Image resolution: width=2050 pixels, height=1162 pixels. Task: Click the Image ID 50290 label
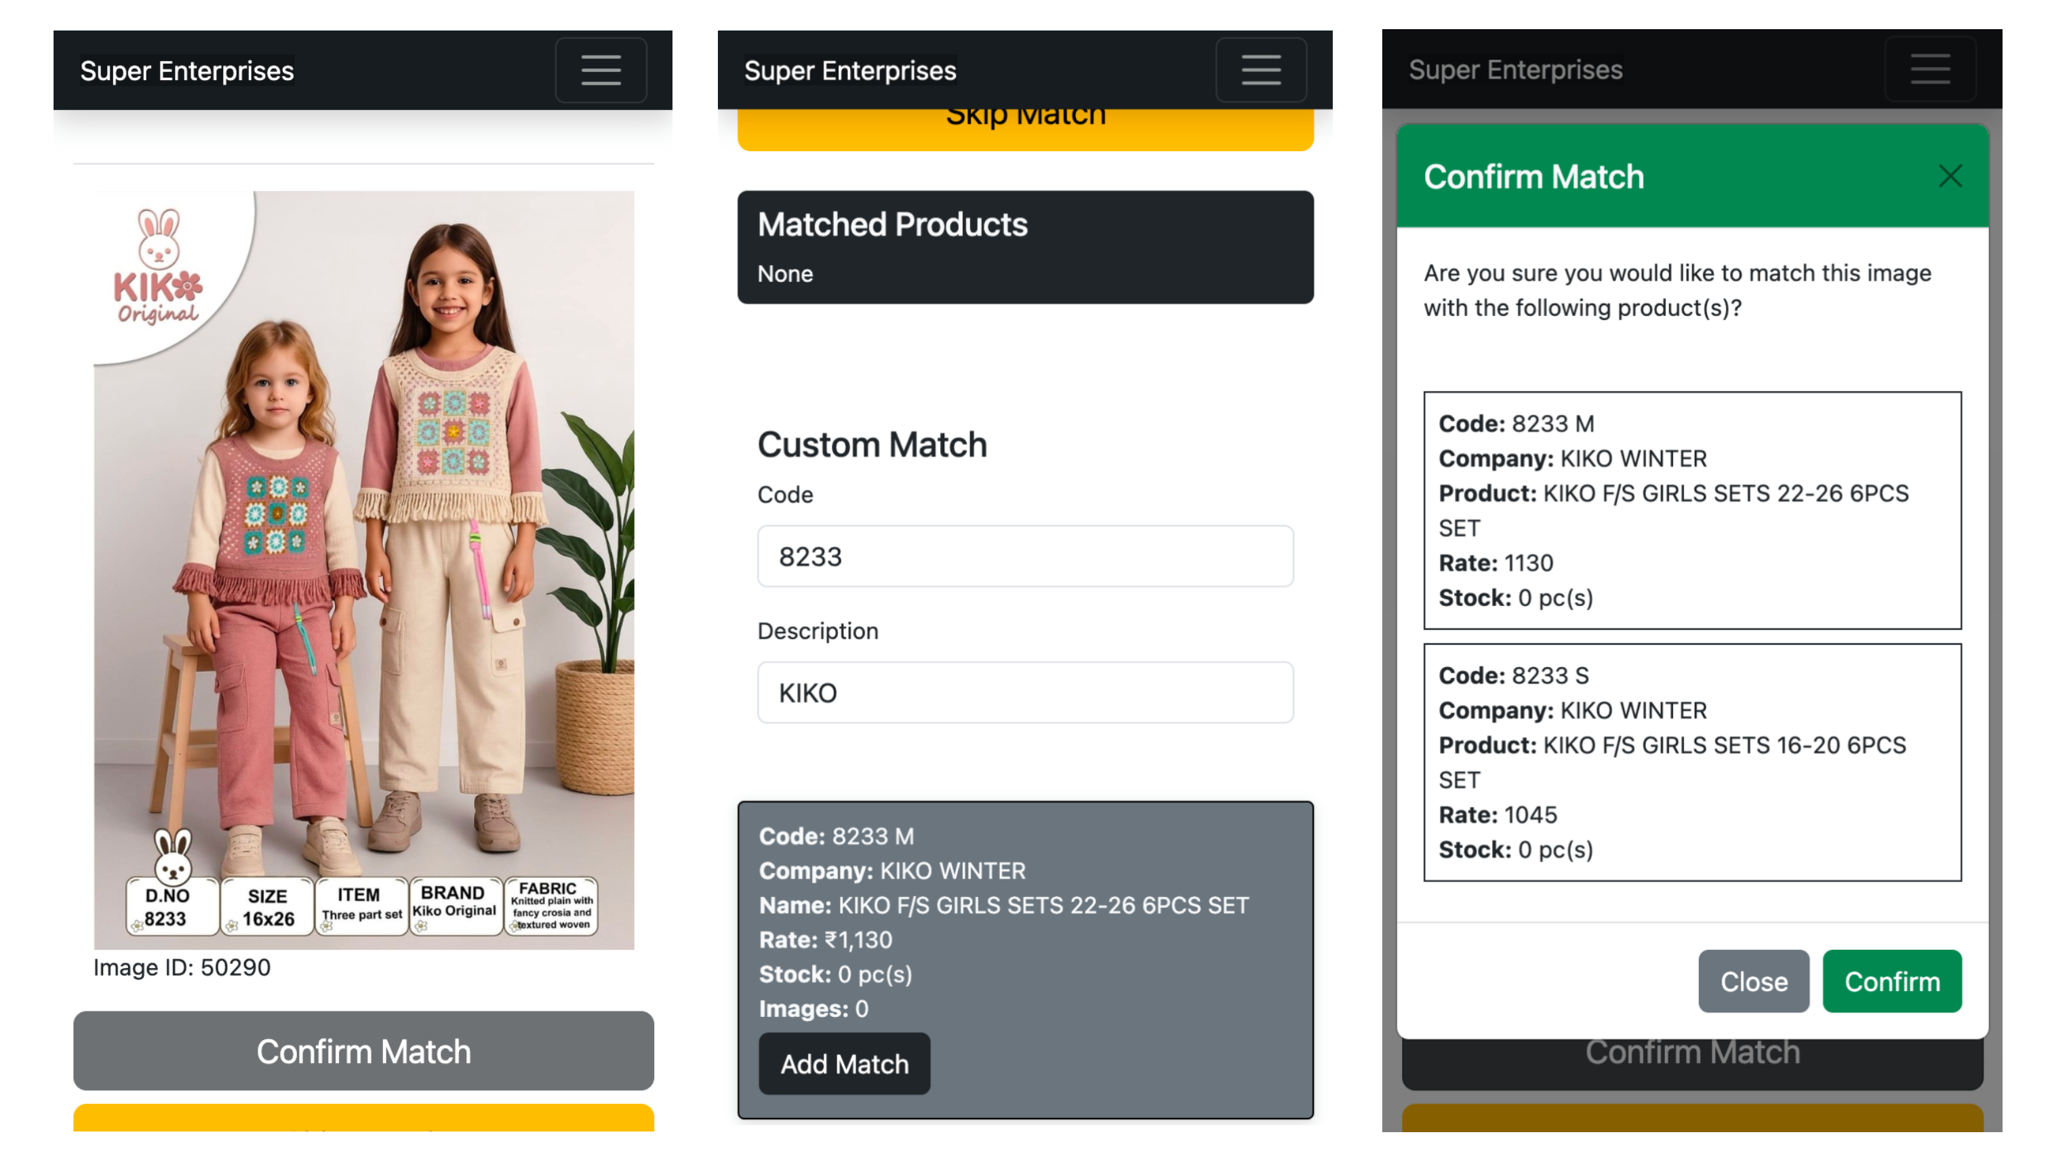click(x=182, y=967)
